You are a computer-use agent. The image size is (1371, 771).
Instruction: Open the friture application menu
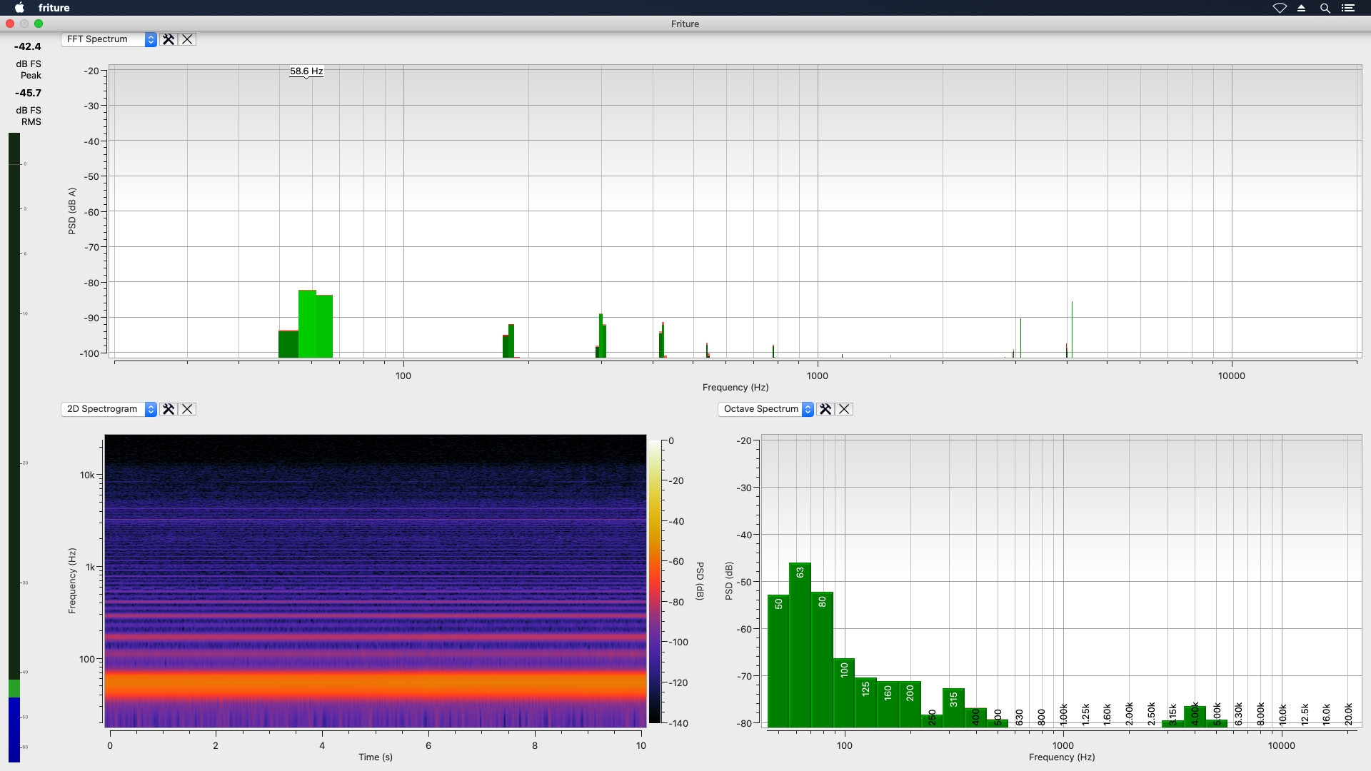point(54,8)
